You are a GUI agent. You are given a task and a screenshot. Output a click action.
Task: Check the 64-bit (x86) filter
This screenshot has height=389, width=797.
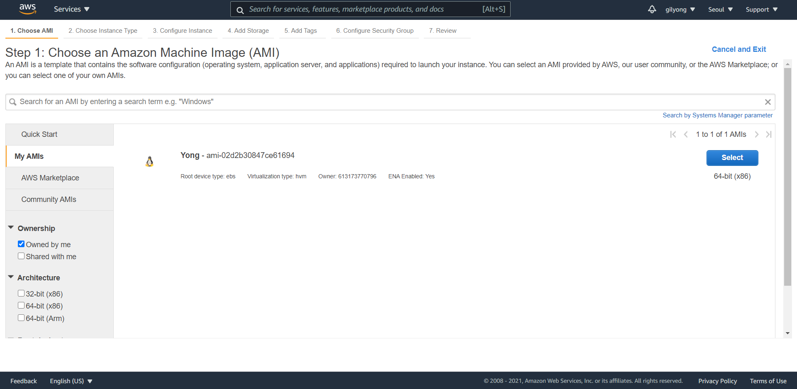point(21,305)
